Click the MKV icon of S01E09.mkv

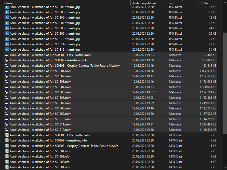coord(7,114)
